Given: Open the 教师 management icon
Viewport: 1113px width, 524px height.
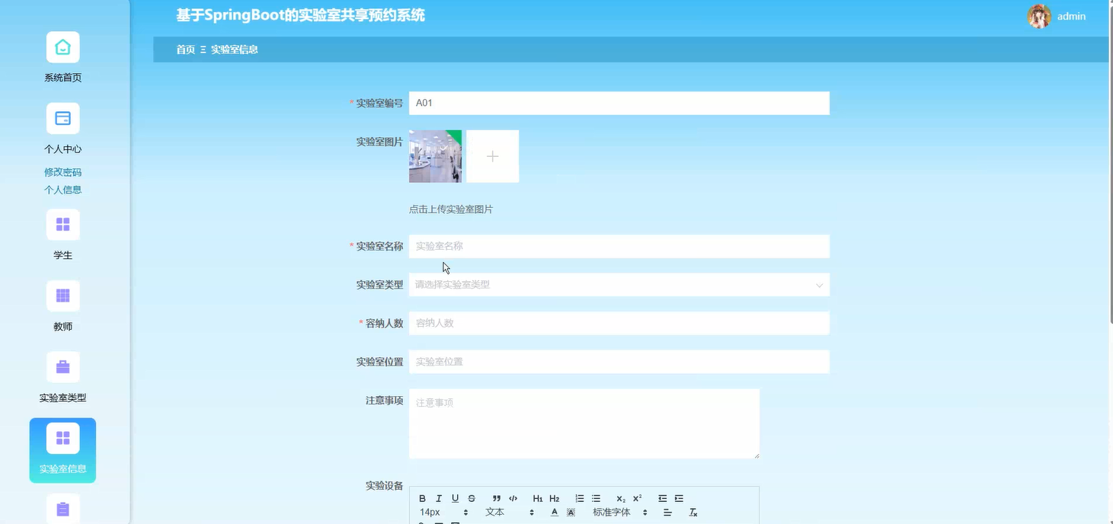Looking at the screenshot, I should [x=62, y=296].
